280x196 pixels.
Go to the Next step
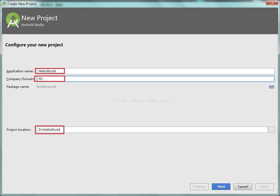pyautogui.click(x=221, y=186)
